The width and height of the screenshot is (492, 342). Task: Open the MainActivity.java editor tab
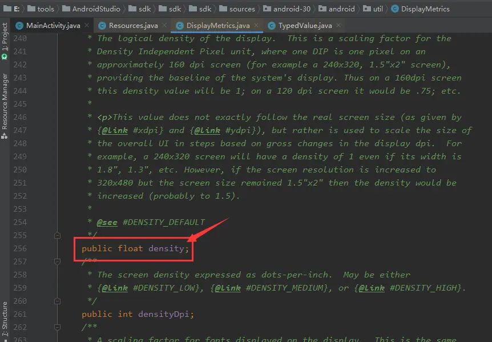pyautogui.click(x=53, y=26)
